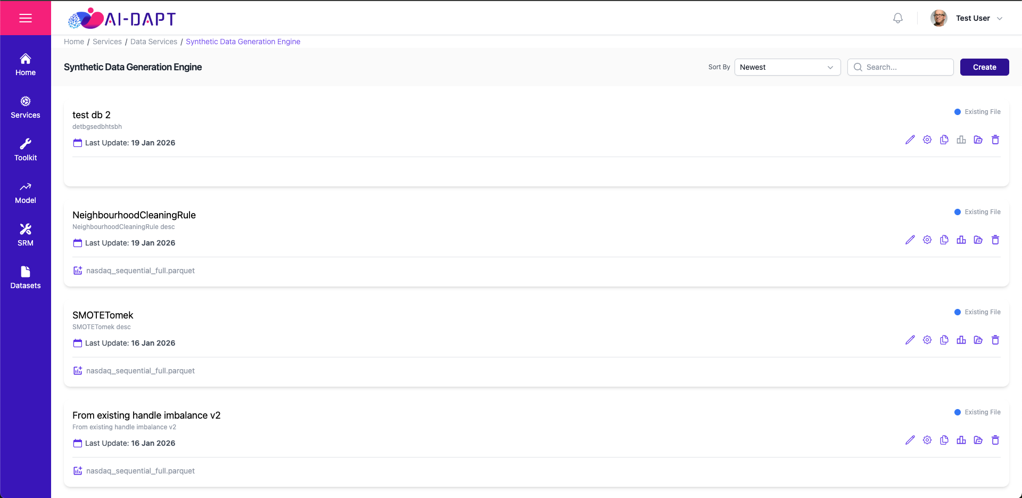Duplicate handle imbalance v2 via copy icon
The image size is (1022, 498).
click(944, 440)
